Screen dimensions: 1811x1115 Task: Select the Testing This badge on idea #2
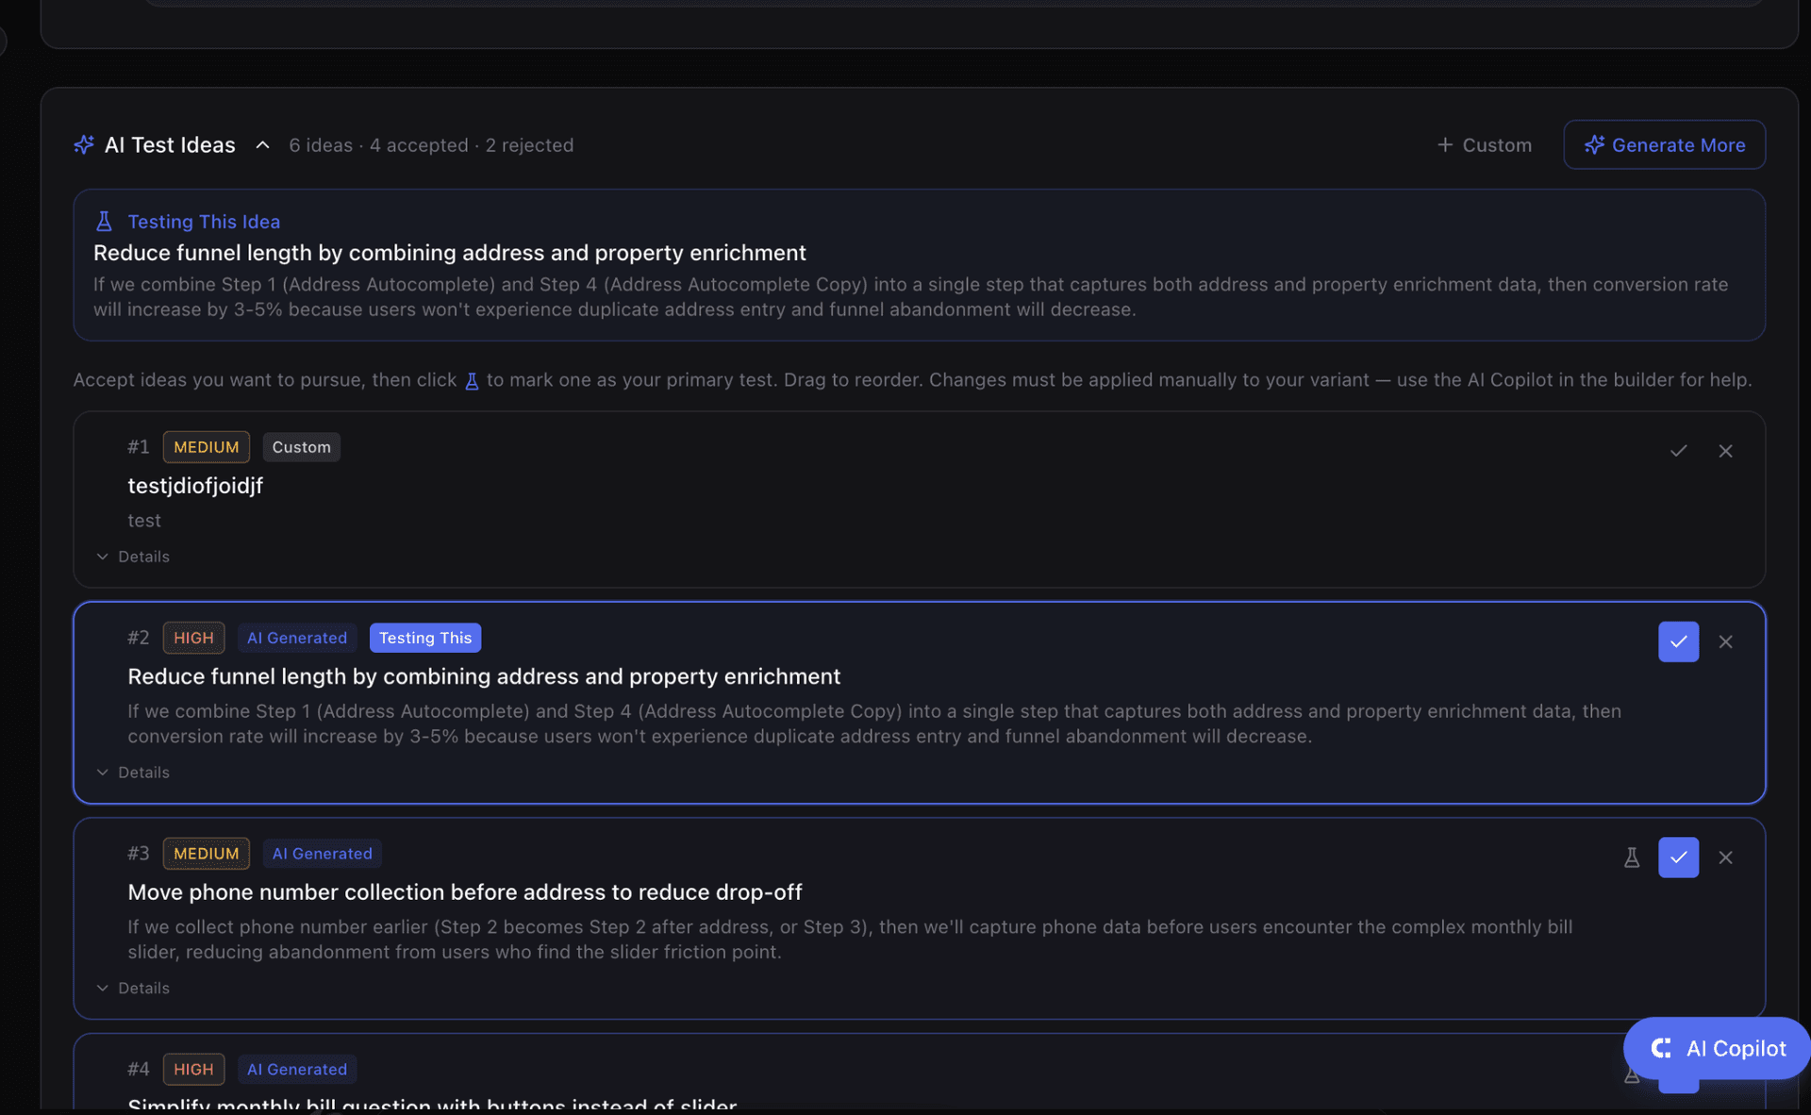[x=425, y=638]
